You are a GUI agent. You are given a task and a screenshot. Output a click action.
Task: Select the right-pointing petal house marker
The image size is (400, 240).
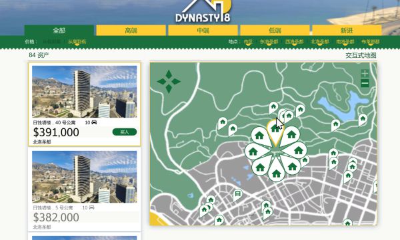click(295, 151)
